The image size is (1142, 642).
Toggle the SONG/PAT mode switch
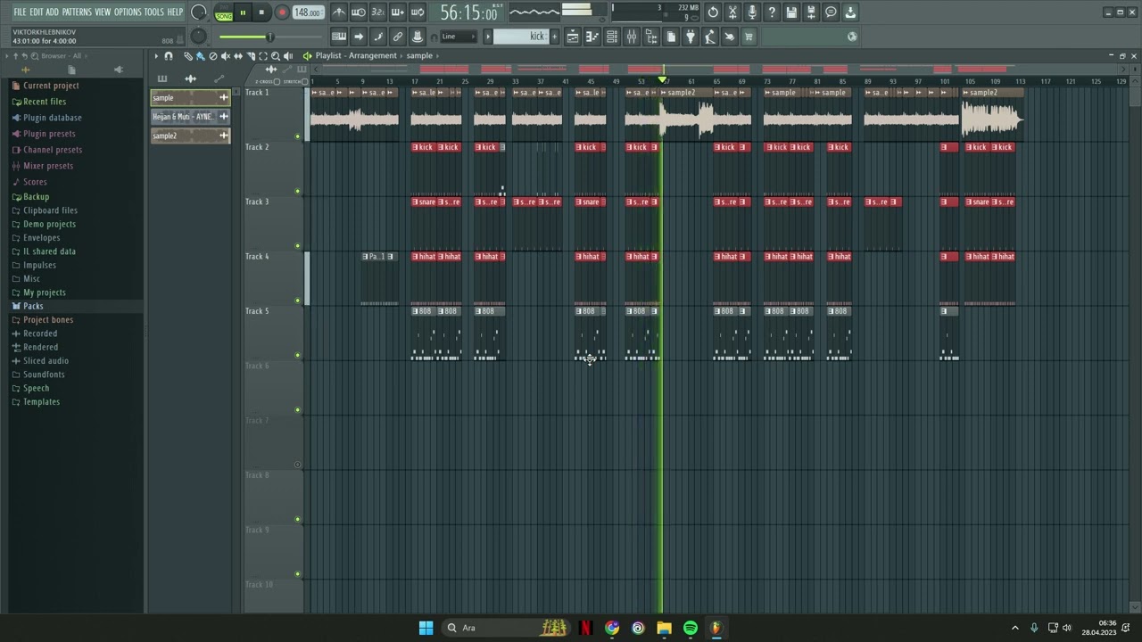tap(224, 12)
